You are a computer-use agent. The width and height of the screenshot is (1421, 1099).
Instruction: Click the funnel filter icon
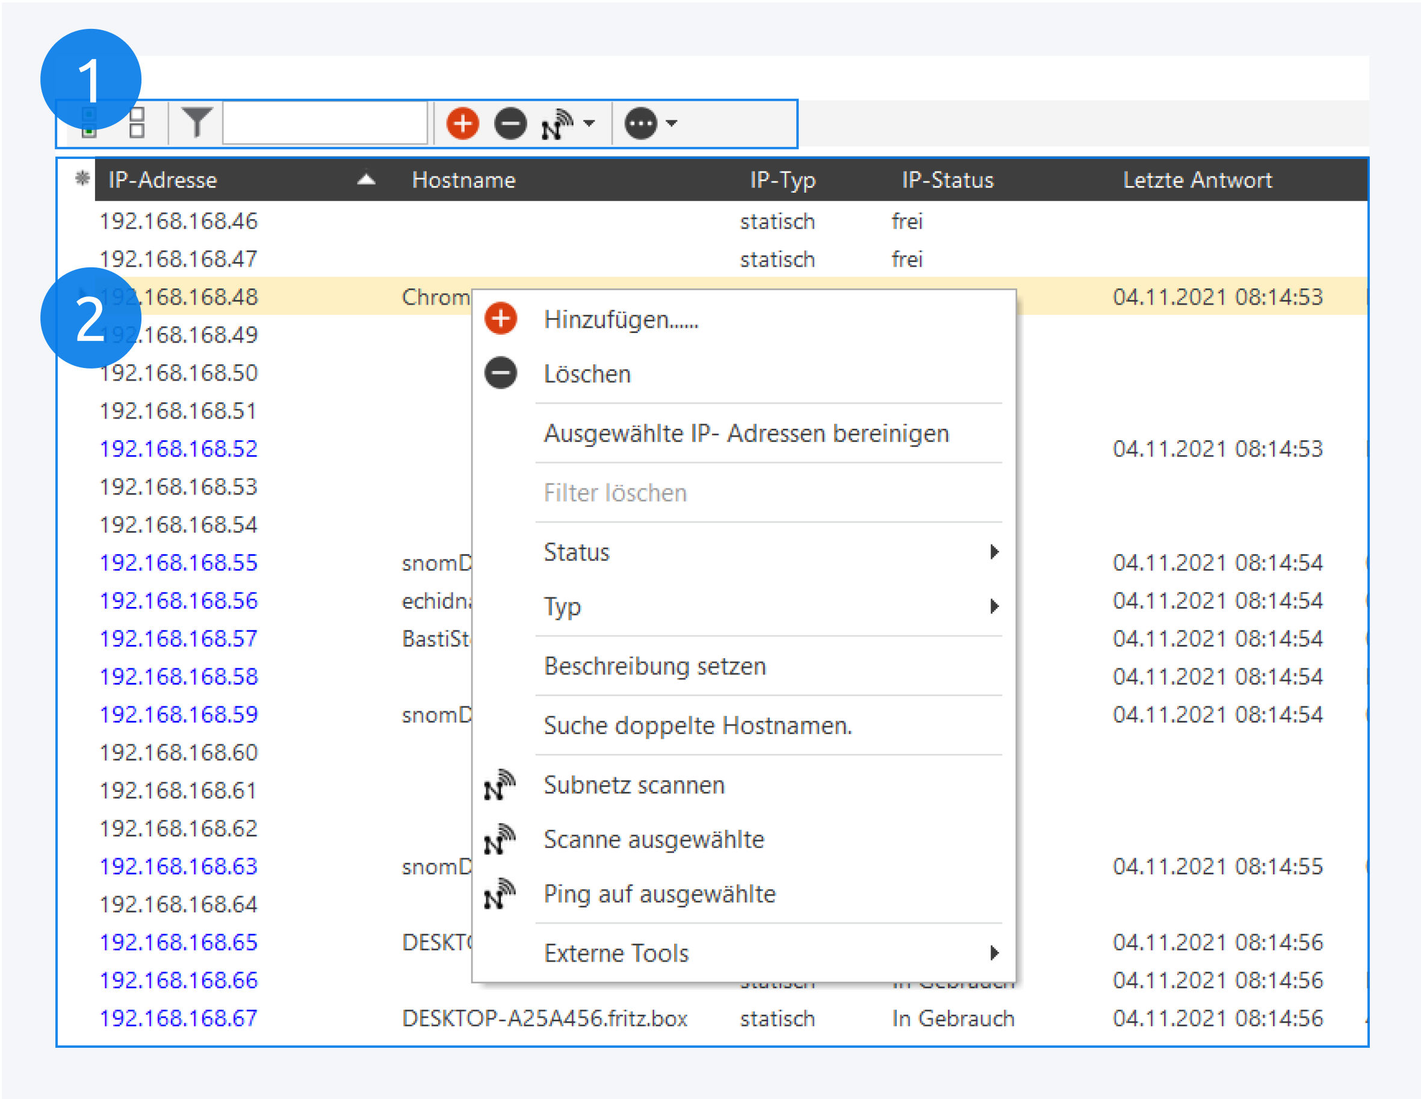click(x=196, y=122)
